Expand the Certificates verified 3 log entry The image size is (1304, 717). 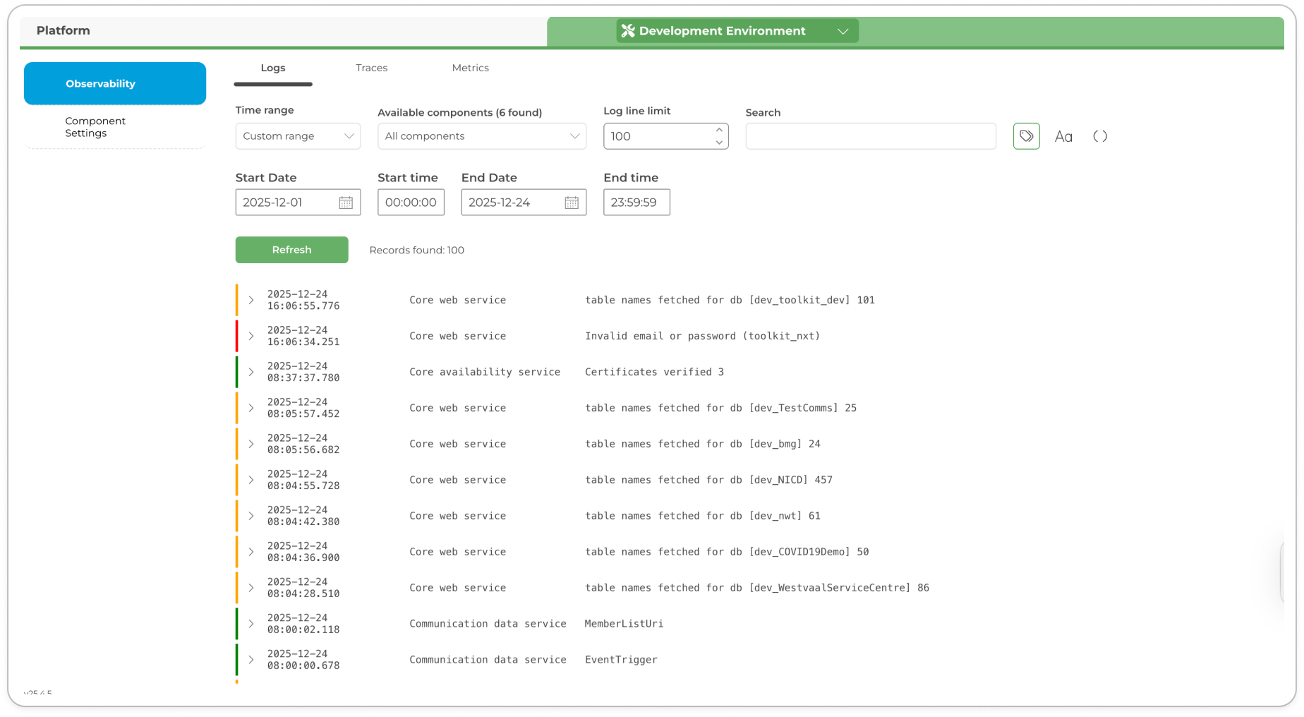(x=251, y=372)
